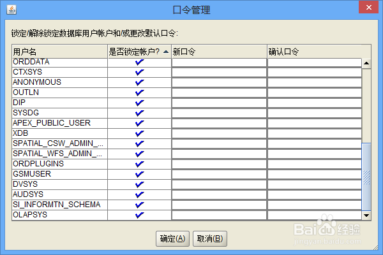Viewport: 383px width, 255px height.
Task: Toggle lock checkmark for OUTLN
Action: tap(139, 92)
